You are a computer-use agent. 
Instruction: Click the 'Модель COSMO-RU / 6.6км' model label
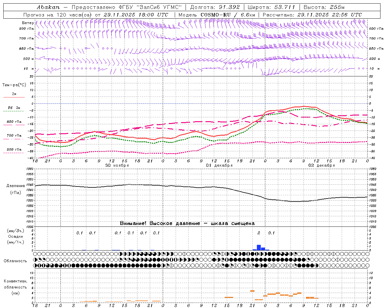[x=217, y=14]
